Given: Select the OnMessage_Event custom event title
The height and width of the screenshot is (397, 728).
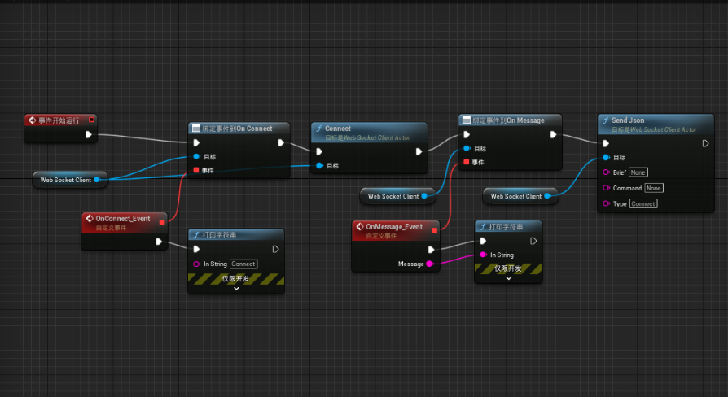Looking at the screenshot, I should [x=393, y=227].
